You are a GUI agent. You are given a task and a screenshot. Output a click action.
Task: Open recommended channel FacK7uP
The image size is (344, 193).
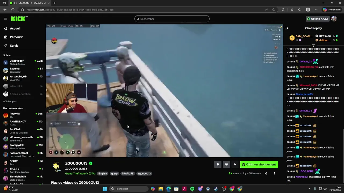click(x=23, y=131)
